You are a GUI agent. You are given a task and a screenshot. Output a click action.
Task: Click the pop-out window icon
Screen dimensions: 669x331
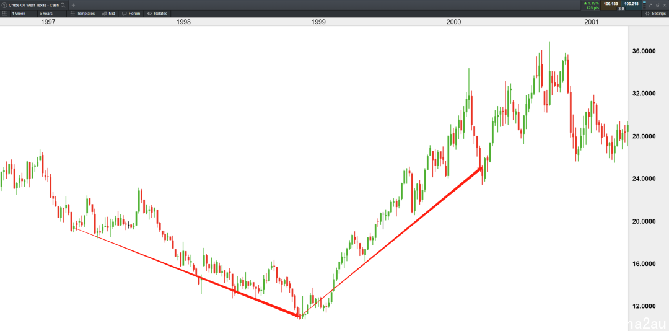pyautogui.click(x=657, y=5)
